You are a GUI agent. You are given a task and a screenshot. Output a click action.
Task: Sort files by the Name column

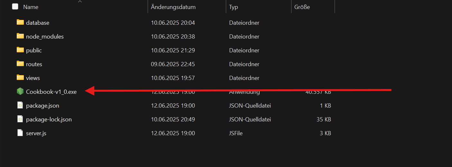click(x=31, y=7)
